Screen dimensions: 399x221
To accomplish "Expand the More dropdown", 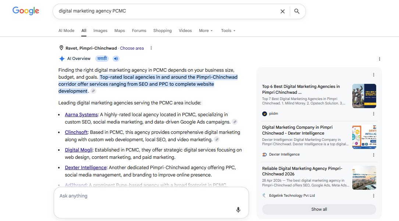I will click(x=206, y=31).
